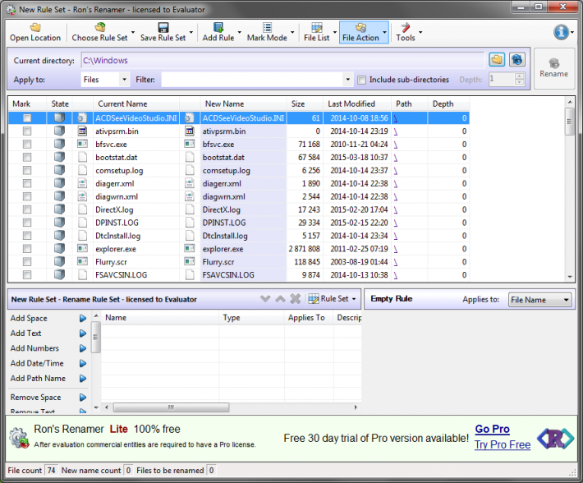Click the Open Location toolbar icon
This screenshot has width=583, height=483.
pos(35,27)
